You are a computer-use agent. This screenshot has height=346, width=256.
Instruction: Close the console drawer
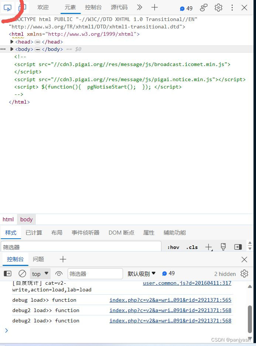(244, 259)
